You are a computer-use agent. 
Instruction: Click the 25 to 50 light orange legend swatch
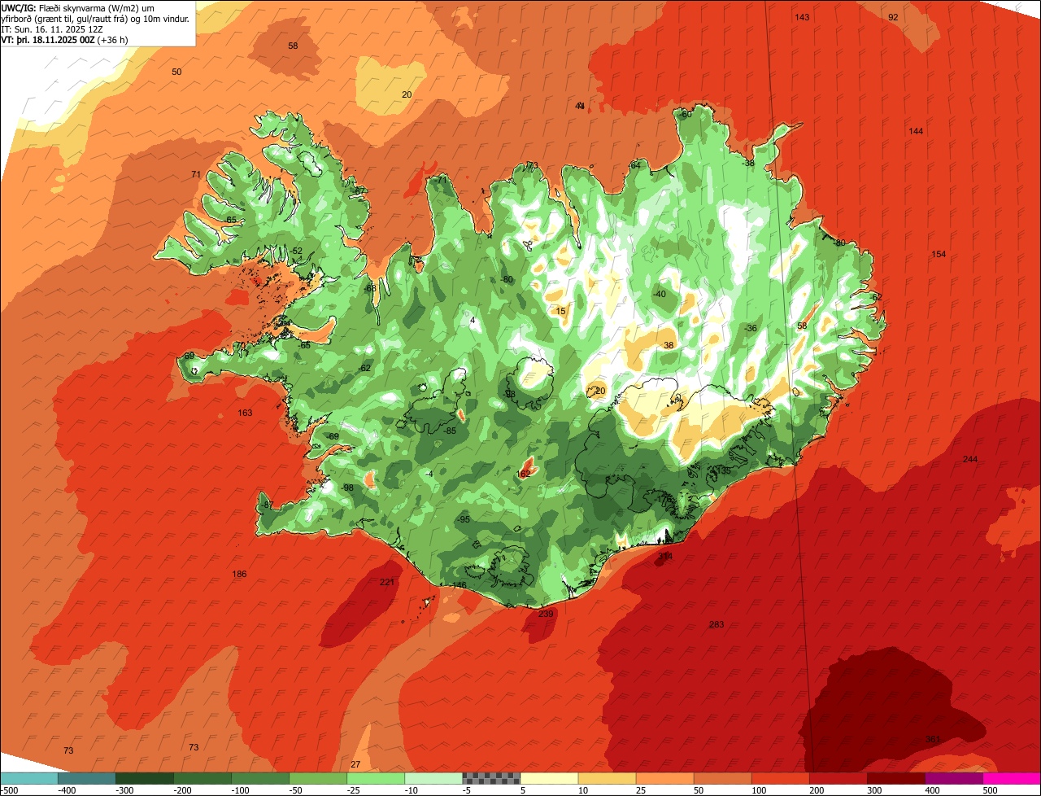664,778
